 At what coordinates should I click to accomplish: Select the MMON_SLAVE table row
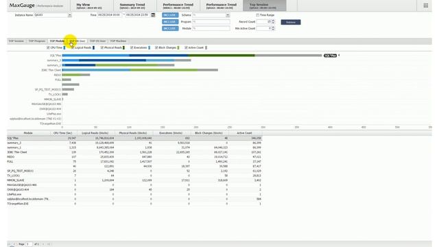coord(134,180)
